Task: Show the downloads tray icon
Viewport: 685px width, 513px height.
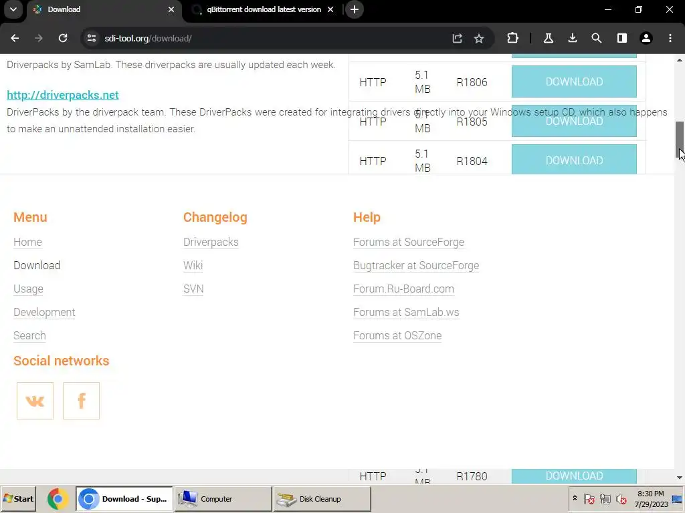Action: [573, 38]
